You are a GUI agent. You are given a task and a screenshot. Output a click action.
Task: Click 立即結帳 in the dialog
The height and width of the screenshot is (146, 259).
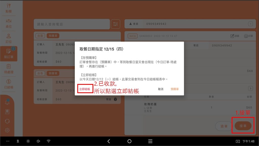85,89
